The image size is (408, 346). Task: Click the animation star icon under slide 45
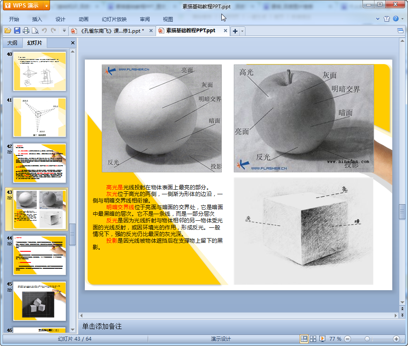coord(10,290)
